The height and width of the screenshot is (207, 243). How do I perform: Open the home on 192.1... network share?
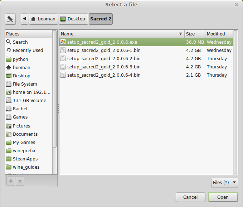[x=29, y=92]
